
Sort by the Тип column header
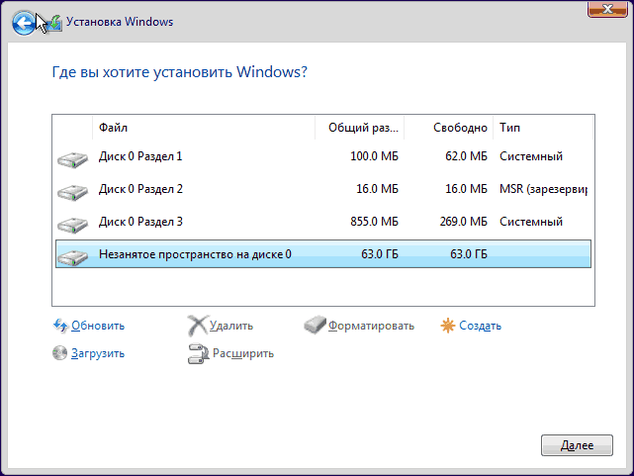pos(543,128)
